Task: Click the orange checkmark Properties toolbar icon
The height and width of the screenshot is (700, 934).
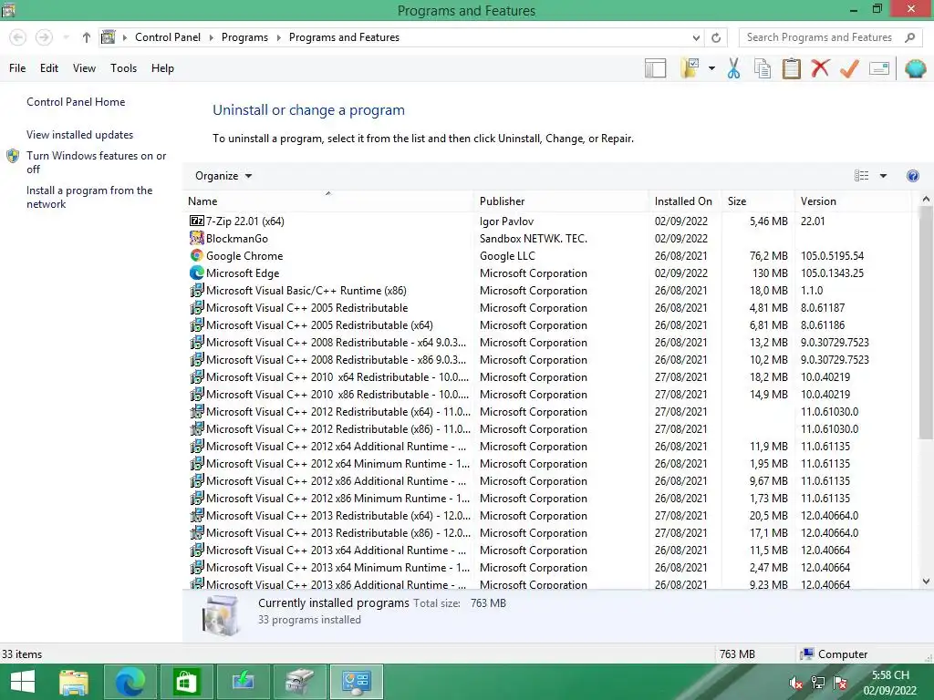Action: 849,68
